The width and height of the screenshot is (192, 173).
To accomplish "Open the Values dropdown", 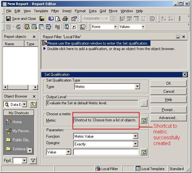I will click(143, 27).
